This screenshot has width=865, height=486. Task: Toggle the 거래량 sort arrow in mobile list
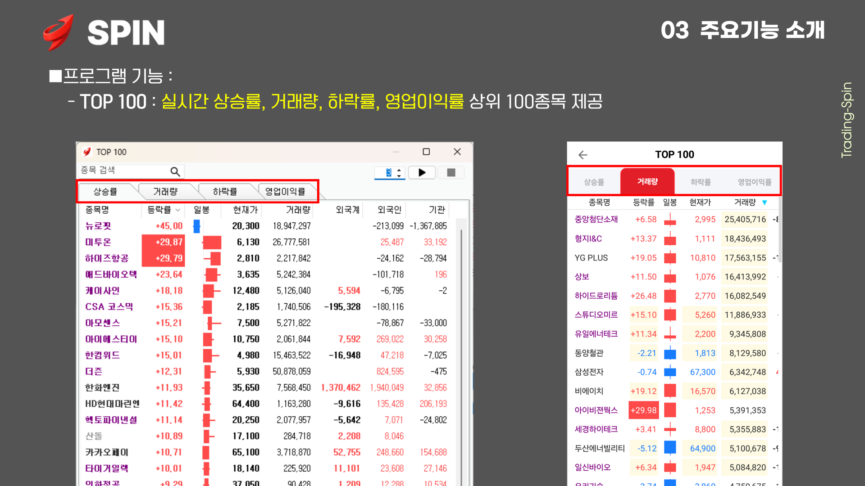pyautogui.click(x=765, y=202)
